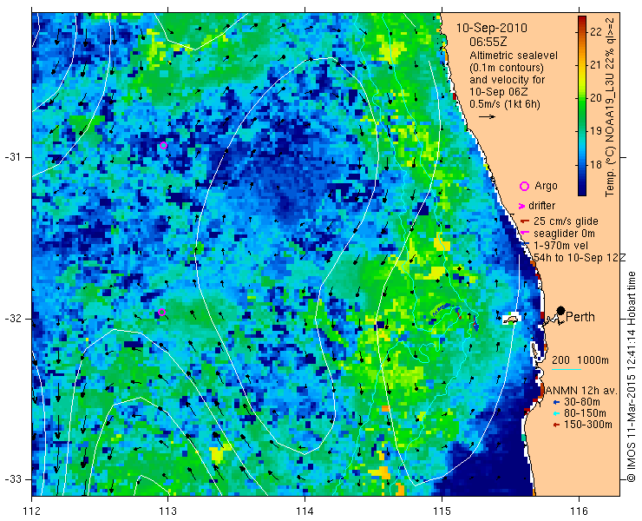Click the latitude -33 axis label

12,479
